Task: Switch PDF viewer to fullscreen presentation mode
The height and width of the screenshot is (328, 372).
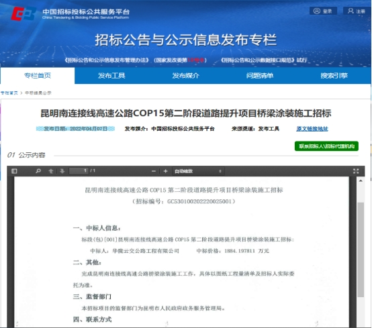Action: click(x=356, y=171)
